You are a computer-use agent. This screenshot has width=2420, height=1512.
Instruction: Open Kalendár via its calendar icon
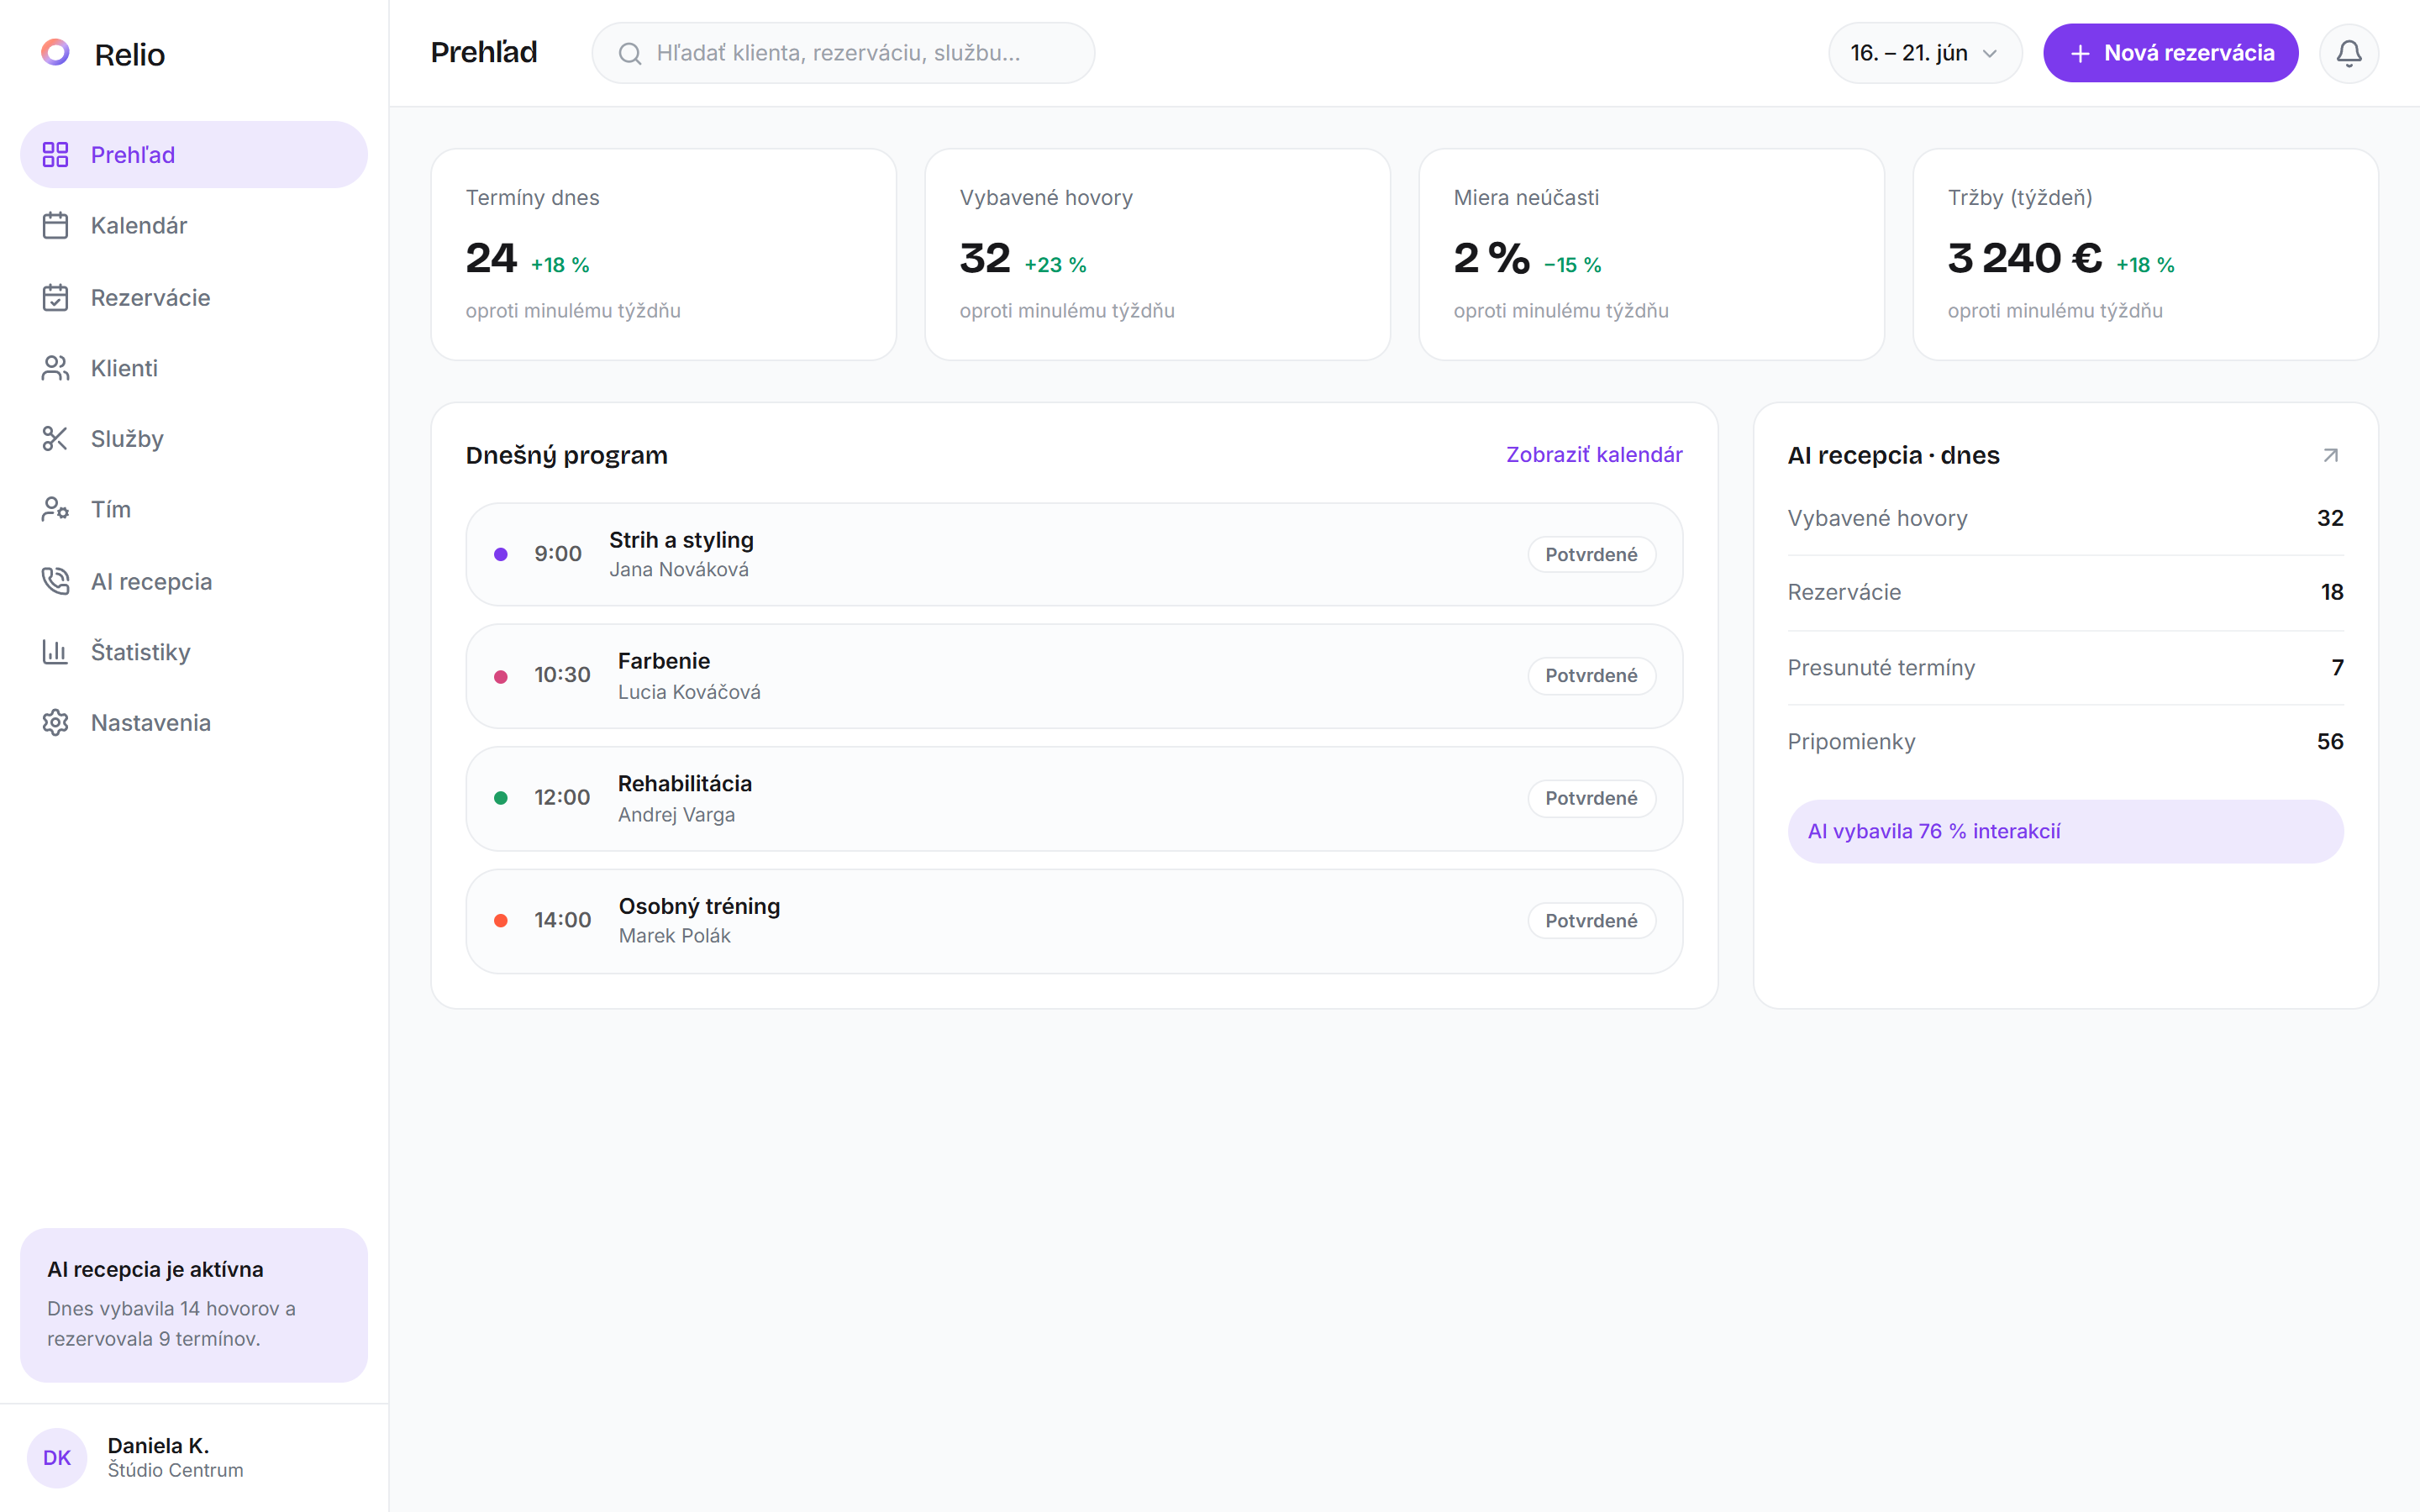(x=56, y=226)
